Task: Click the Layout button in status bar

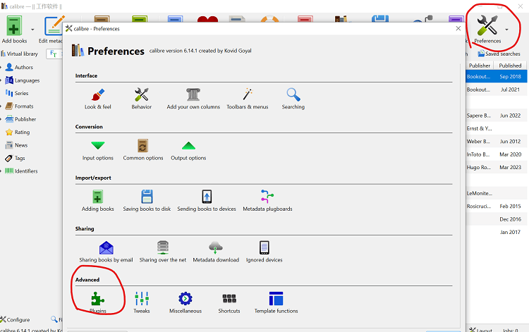Action: click(481, 330)
